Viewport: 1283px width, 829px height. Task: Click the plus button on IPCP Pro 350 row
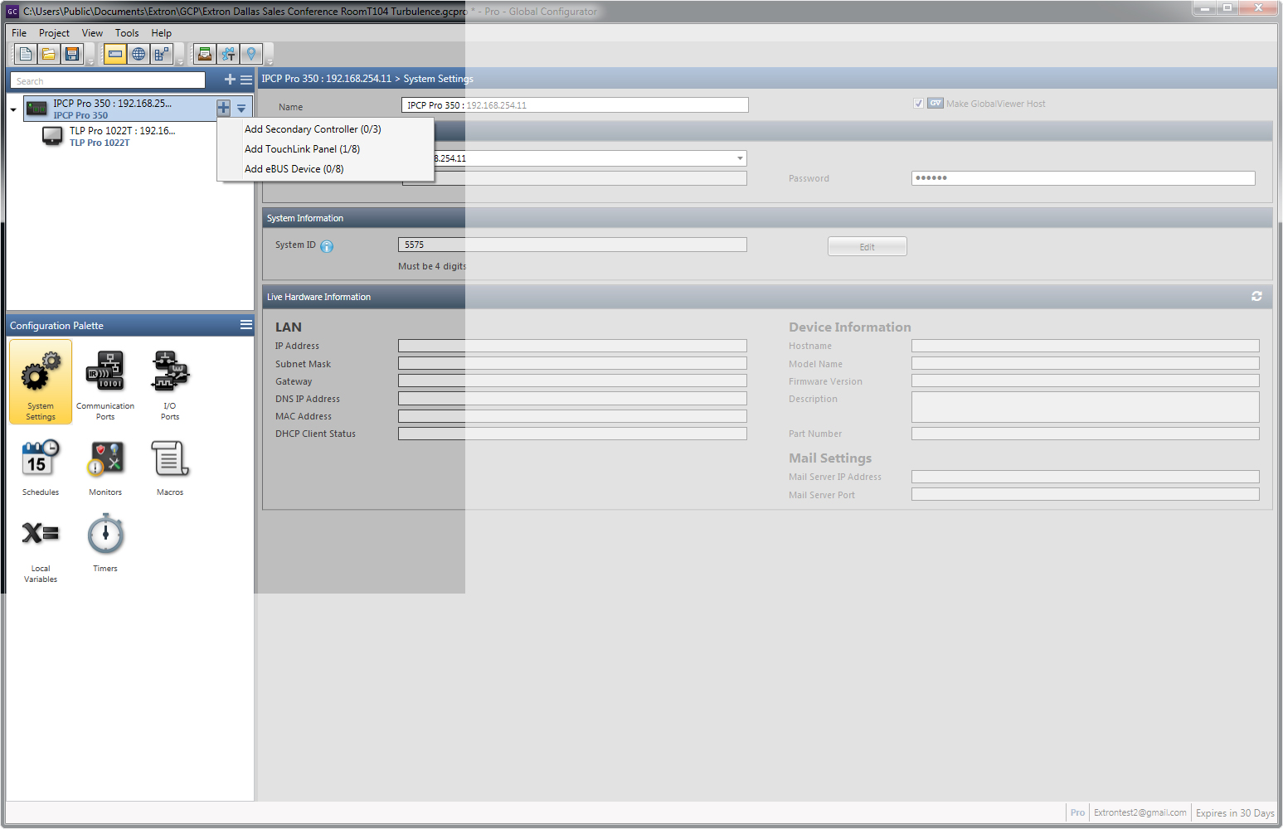tap(224, 108)
